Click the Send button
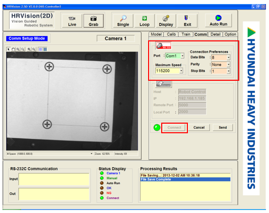The image size is (269, 213). pyautogui.click(x=223, y=128)
